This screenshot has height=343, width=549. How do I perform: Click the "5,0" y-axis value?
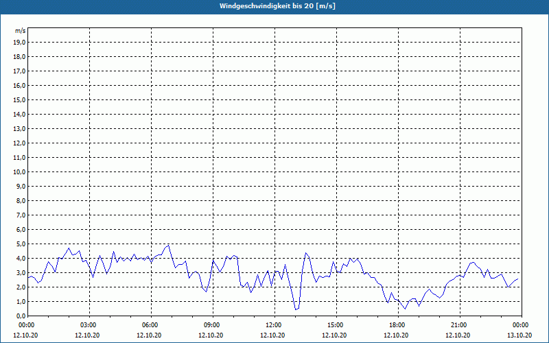tap(21, 244)
